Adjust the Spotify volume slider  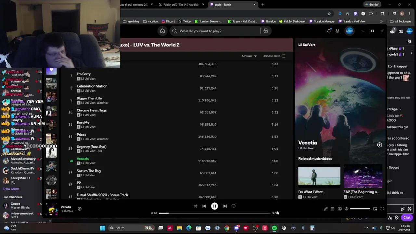pos(360,209)
